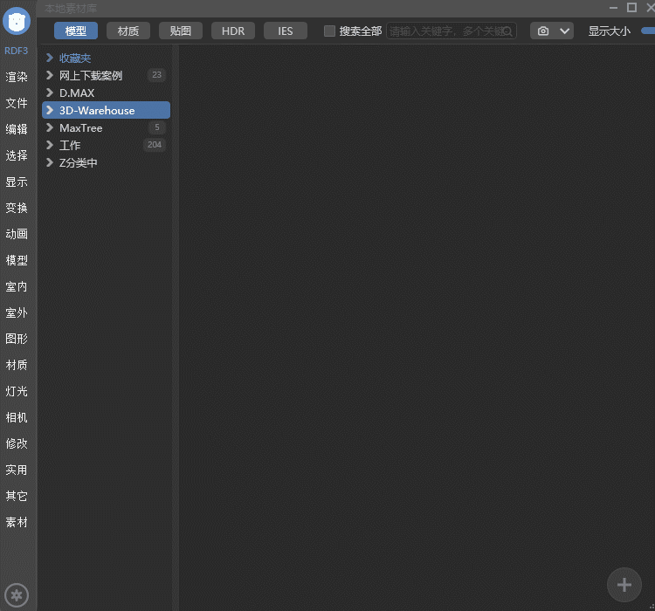Open the 渲染 menu in the sidebar
Screen dimensions: 655x611
coord(17,77)
